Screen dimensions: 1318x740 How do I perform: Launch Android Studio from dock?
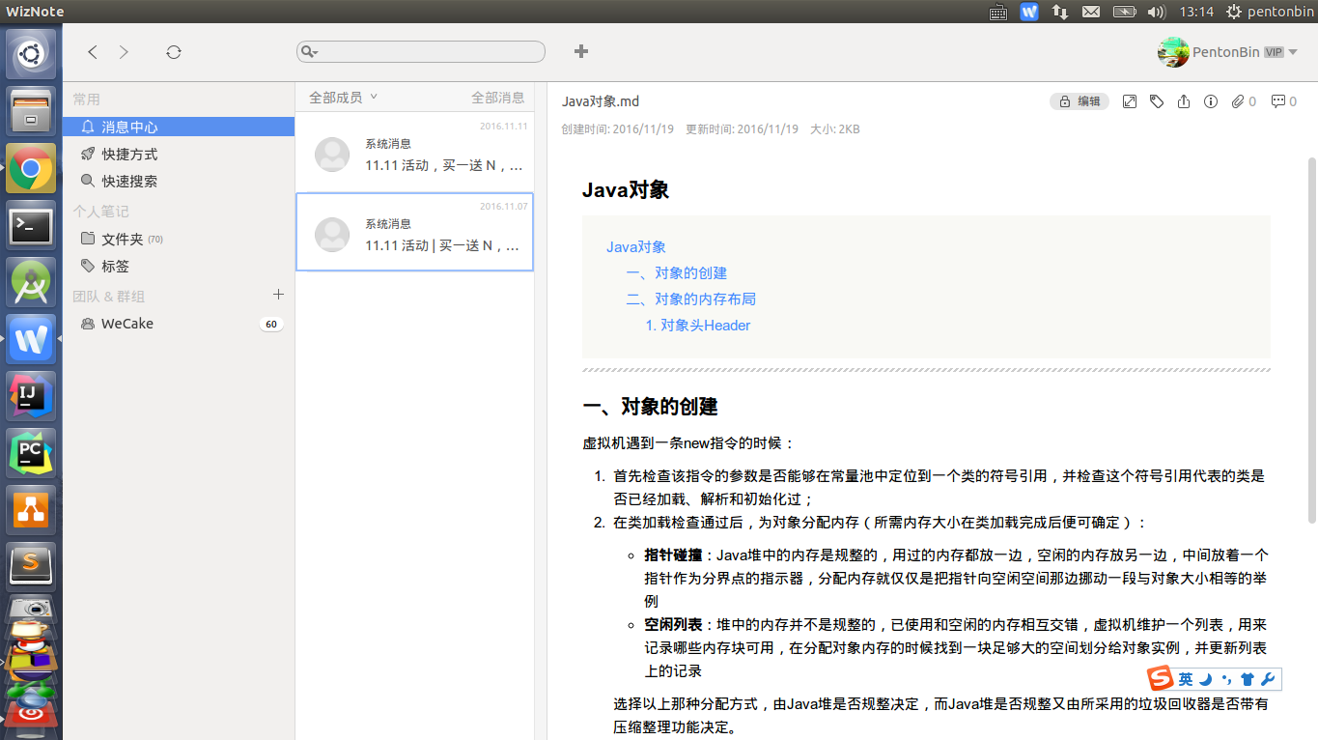click(31, 283)
